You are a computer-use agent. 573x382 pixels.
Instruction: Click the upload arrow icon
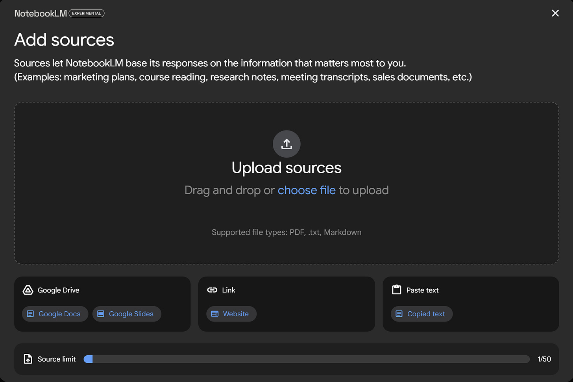pos(286,144)
